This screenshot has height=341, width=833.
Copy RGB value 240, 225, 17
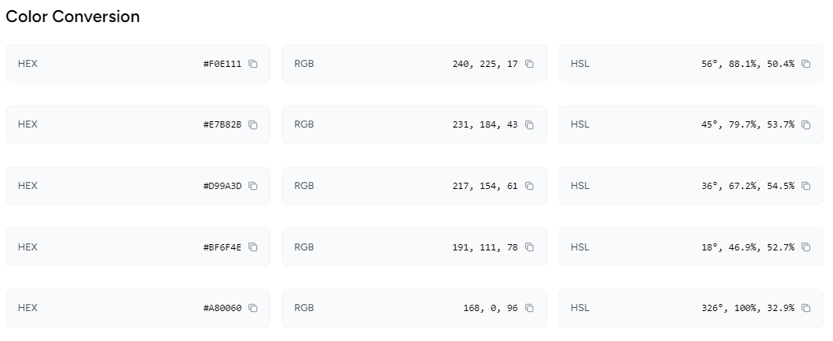[x=529, y=64]
